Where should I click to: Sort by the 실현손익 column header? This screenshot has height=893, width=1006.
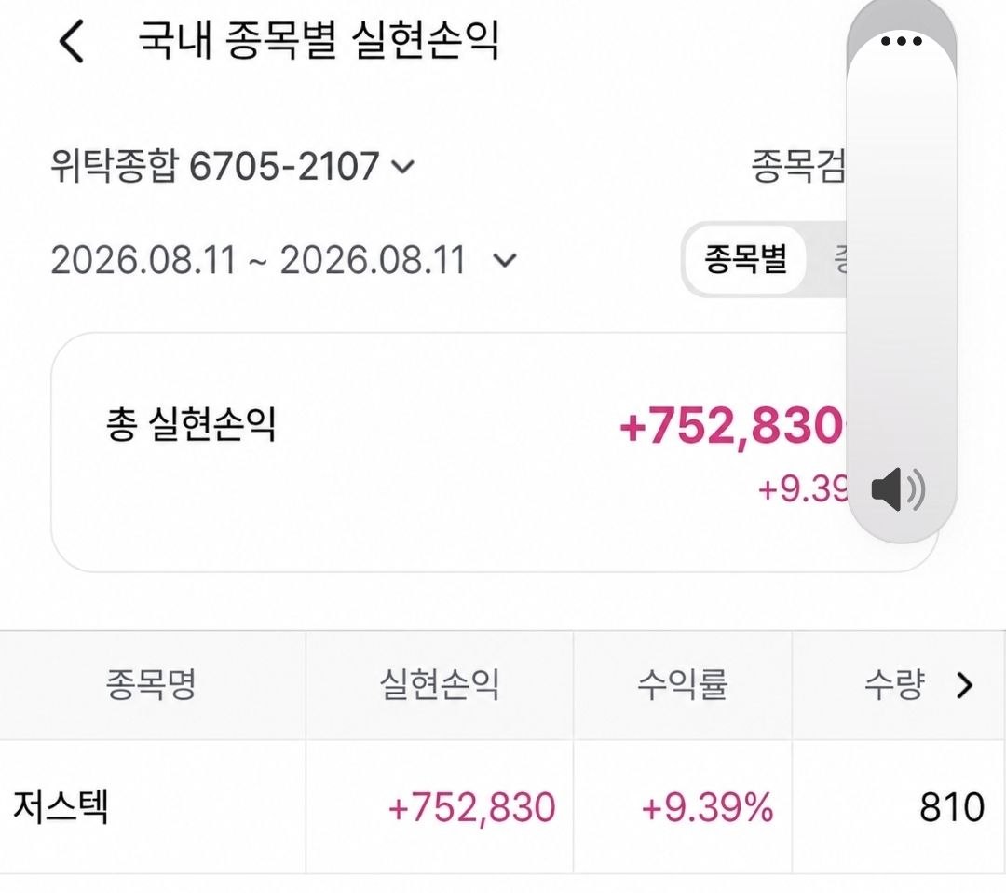pyautogui.click(x=440, y=685)
